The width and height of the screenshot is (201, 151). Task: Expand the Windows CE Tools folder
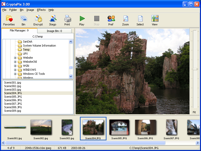point(15,74)
